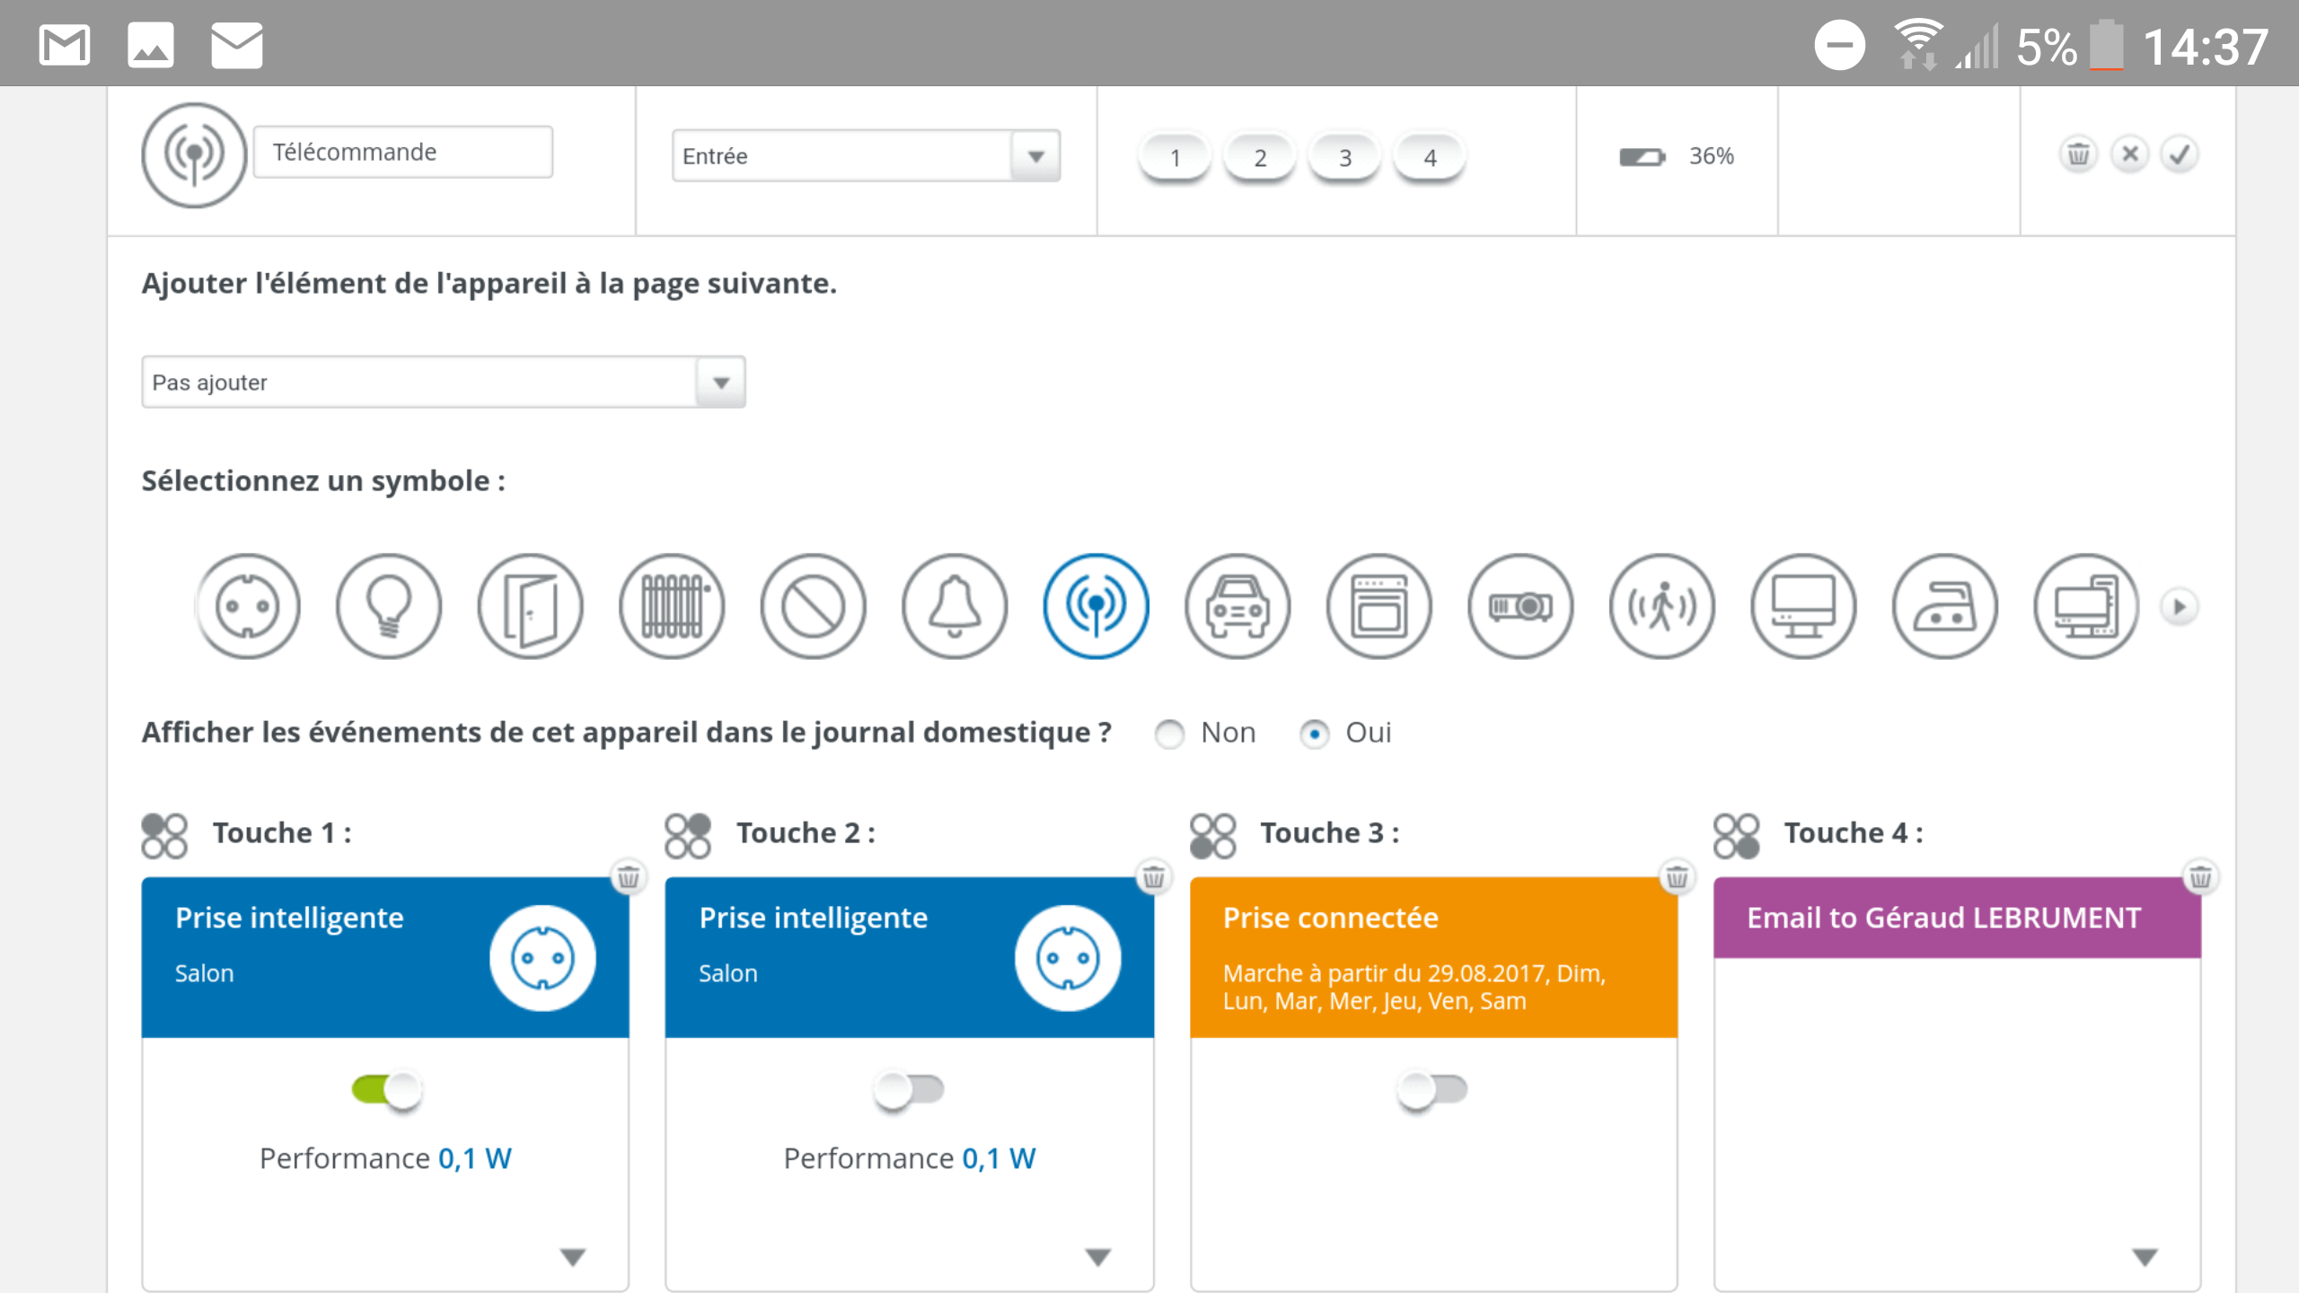
Task: Pick the bell symbol
Action: [x=955, y=606]
